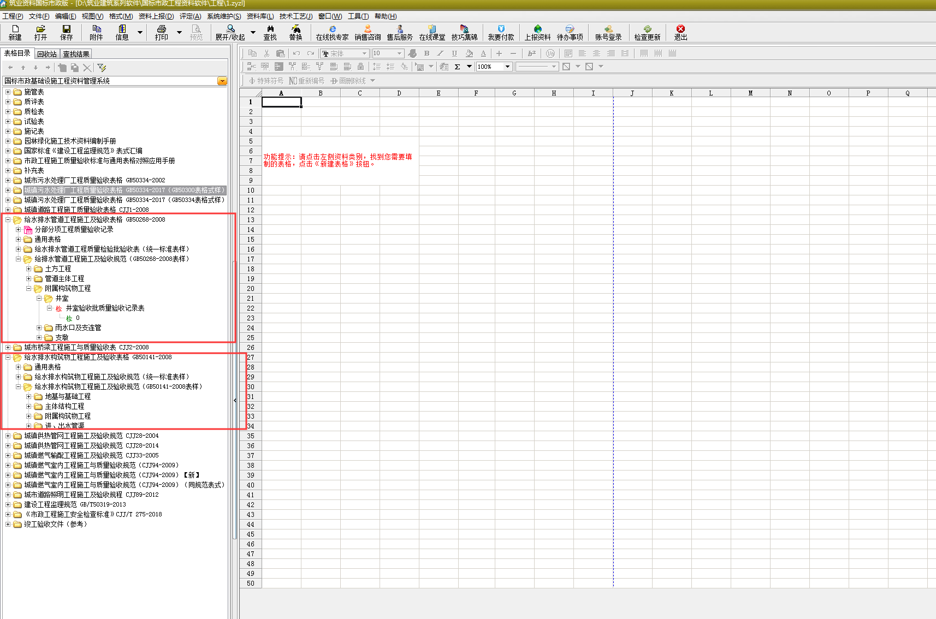Open the 国标市政基础设施工程资料管理系统 dropdown arrow
Screen dimensions: 936x619
pos(222,81)
